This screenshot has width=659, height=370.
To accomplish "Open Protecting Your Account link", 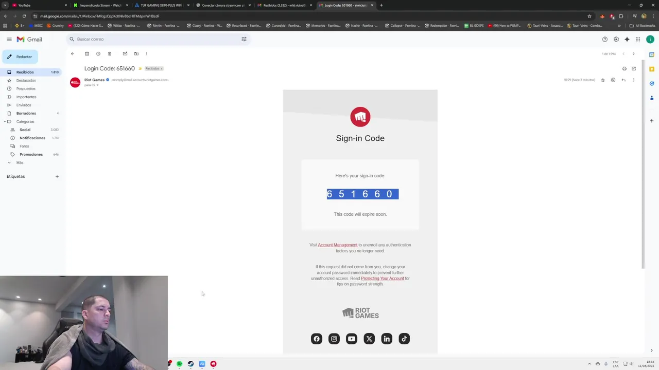I will pyautogui.click(x=383, y=279).
